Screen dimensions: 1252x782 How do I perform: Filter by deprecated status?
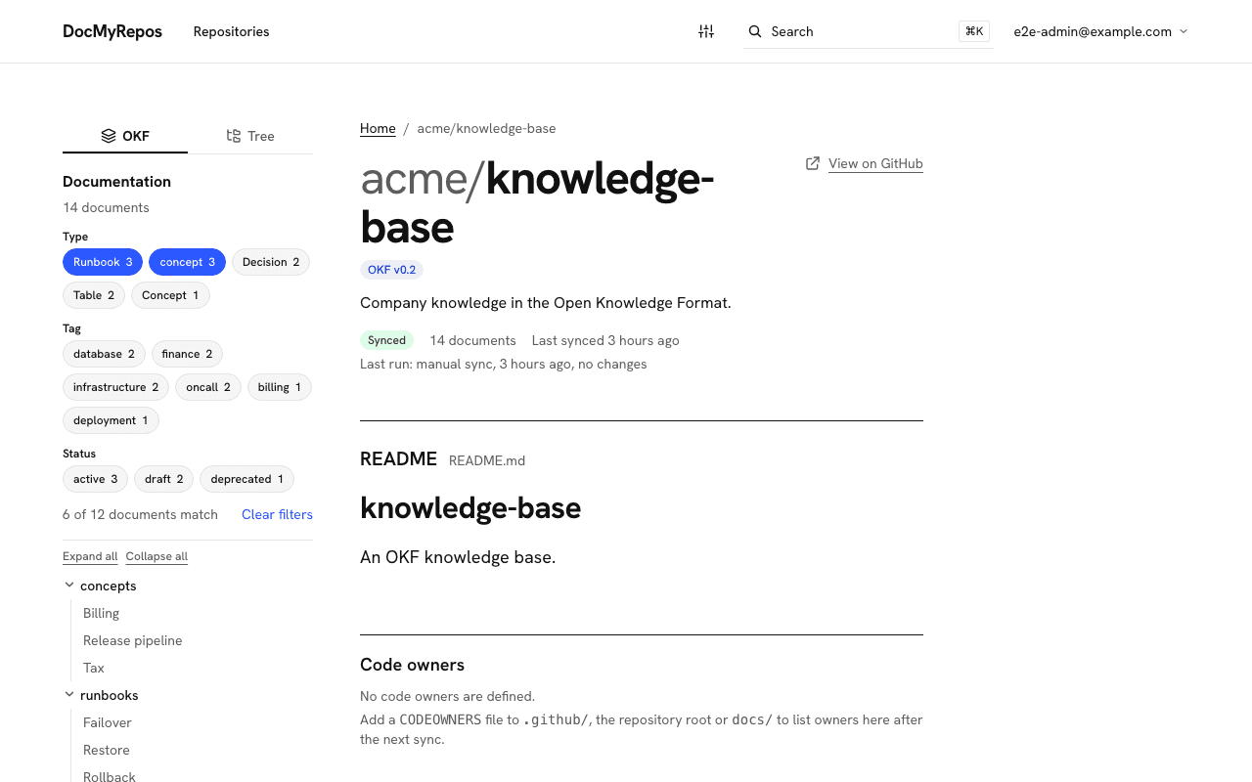pyautogui.click(x=246, y=479)
